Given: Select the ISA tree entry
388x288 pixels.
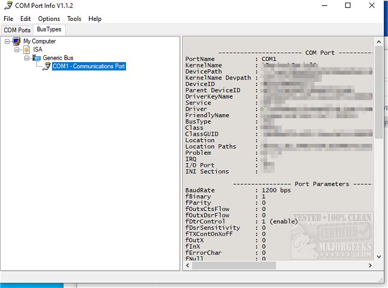Looking at the screenshot, I should 38,50.
